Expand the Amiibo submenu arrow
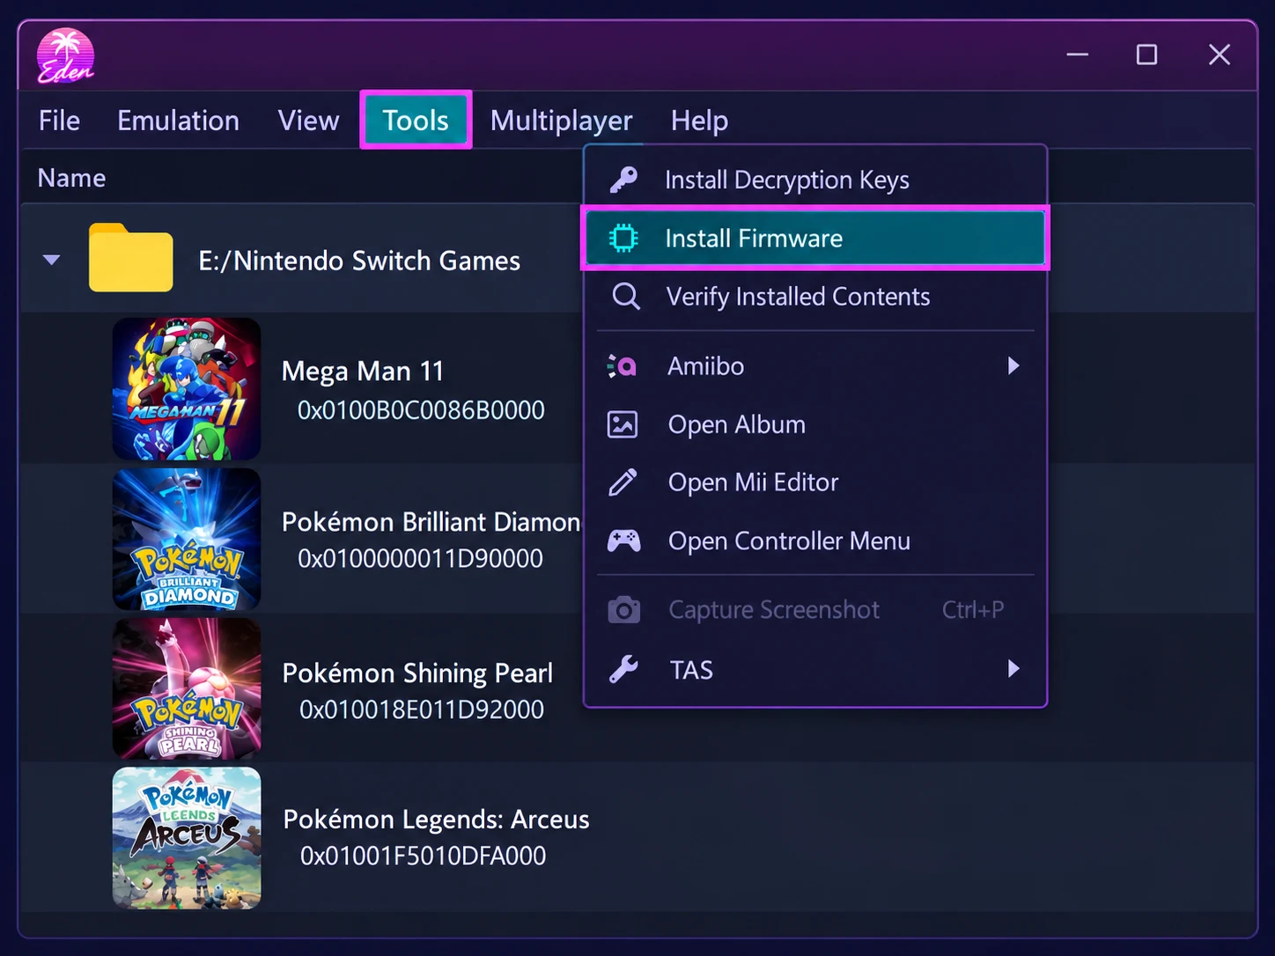The height and width of the screenshot is (956, 1275). (x=1013, y=365)
